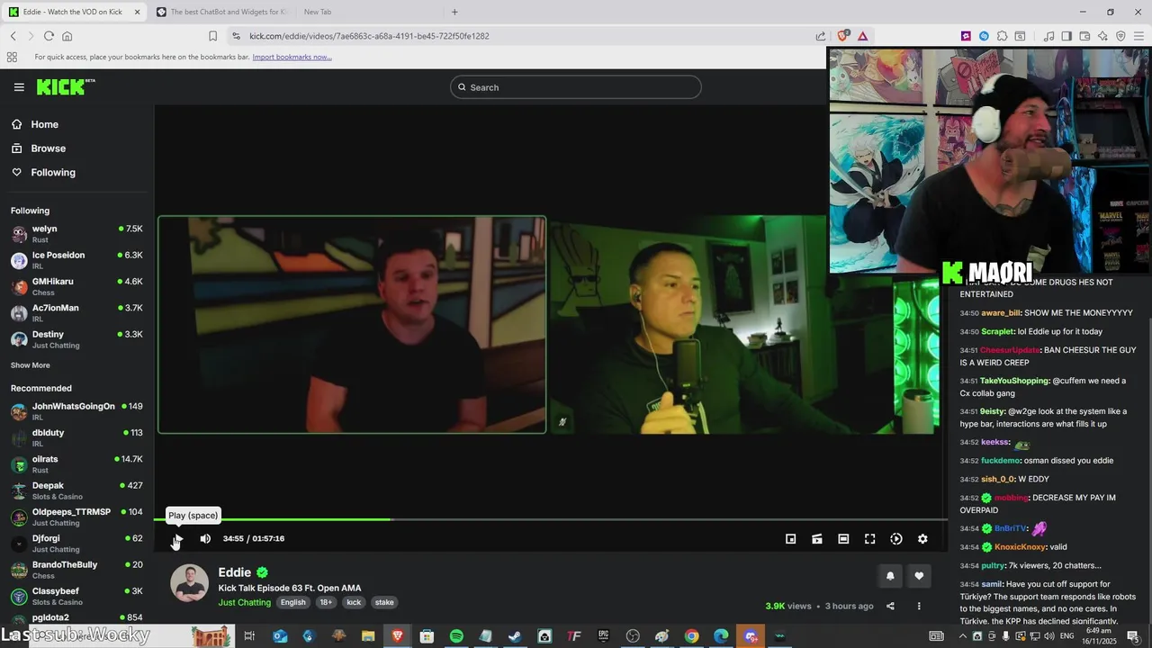Screen dimensions: 1152x648
Task: Open Brave VPN icon
Action: pyautogui.click(x=1120, y=36)
